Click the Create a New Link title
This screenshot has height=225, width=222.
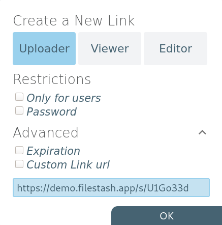(74, 20)
